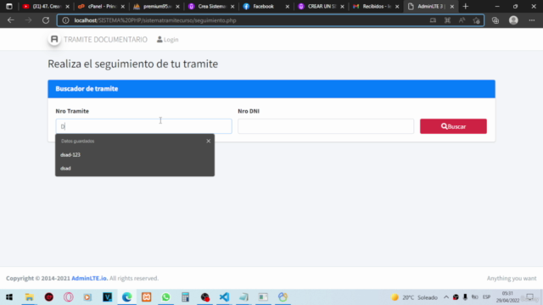The image size is (543, 305).
Task: Open the Opera browser taskbar icon
Action: pos(68,297)
